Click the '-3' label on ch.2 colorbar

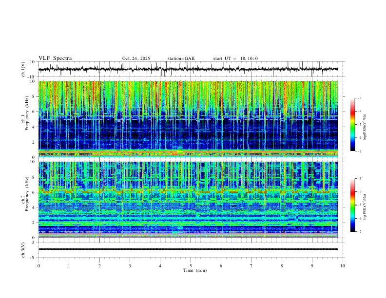[x=360, y=179]
